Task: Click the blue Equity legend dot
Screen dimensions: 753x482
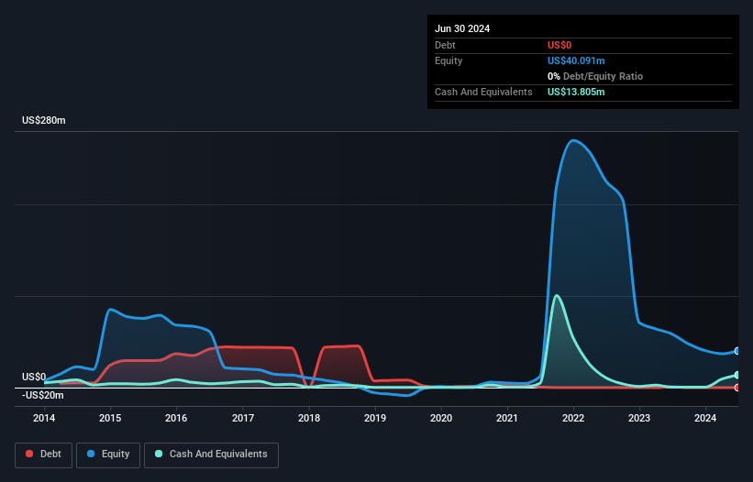Action: (91, 454)
